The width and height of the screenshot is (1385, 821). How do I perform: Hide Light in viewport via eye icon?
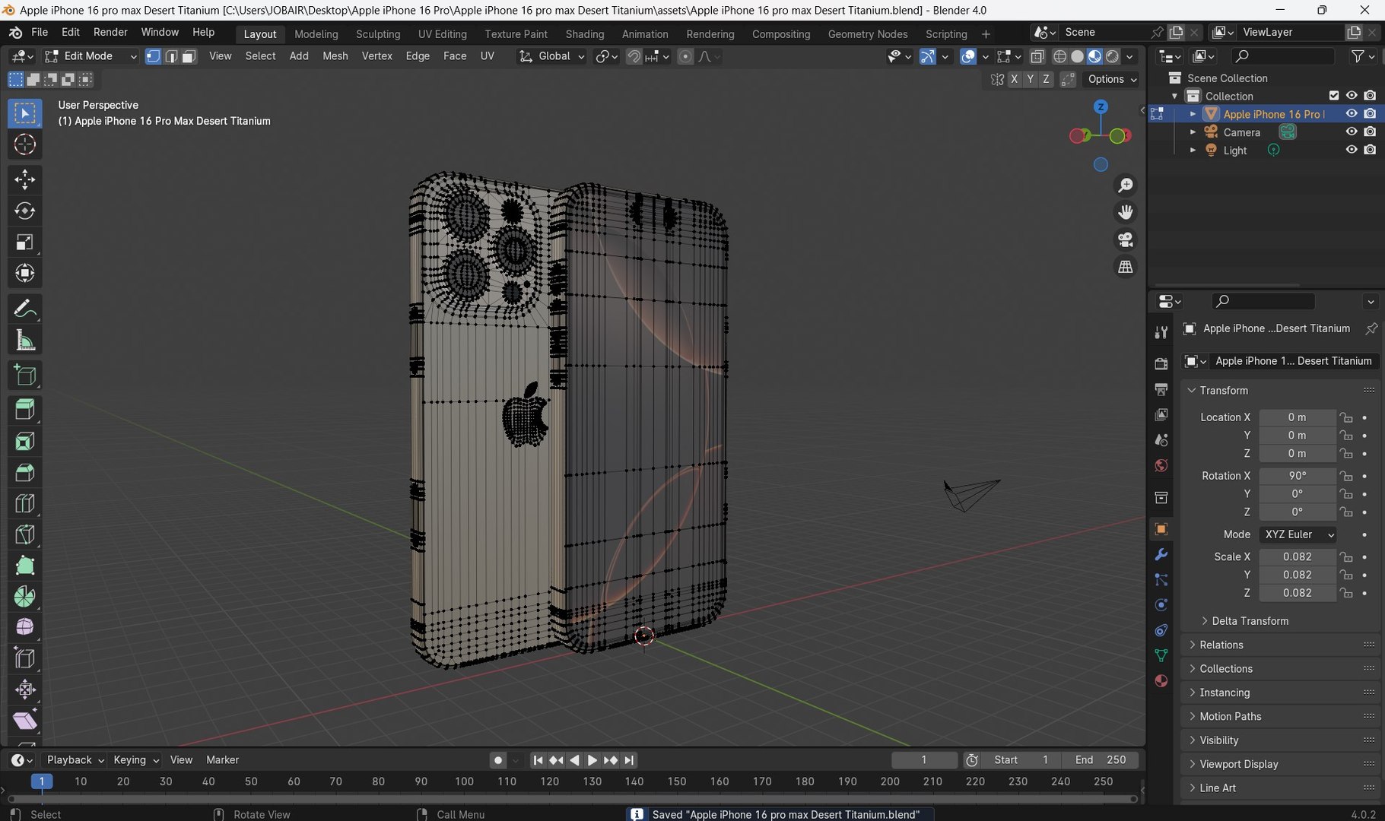1352,150
